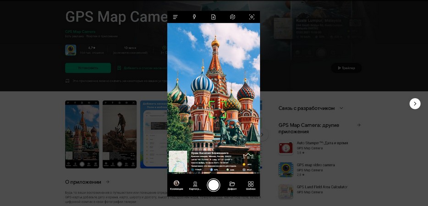Image resolution: width=428 pixels, height=206 pixels.
Task: Click the wind speed icon in stamp
Action: pos(192,170)
